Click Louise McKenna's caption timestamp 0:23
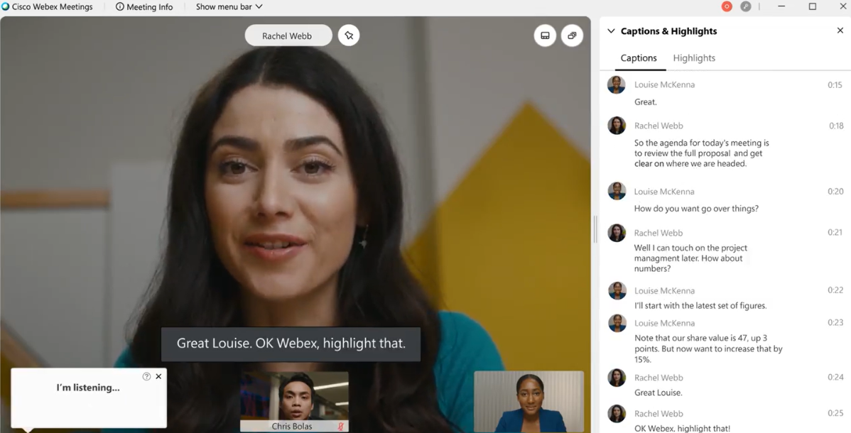Screen dimensions: 851x433 click(835, 322)
